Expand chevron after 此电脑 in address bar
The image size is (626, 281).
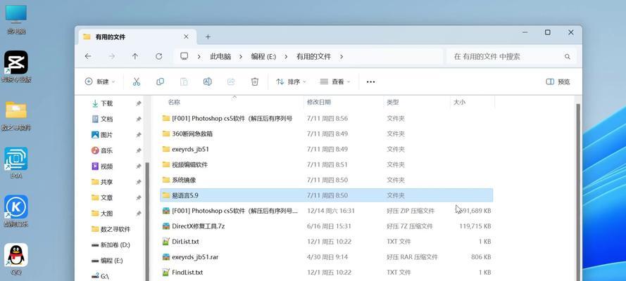coord(241,56)
